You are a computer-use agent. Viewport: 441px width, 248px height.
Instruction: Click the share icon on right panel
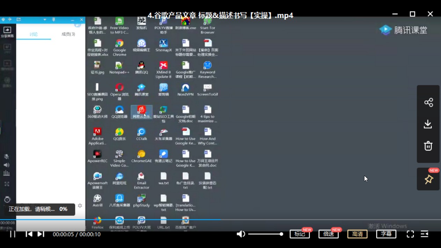tap(428, 102)
